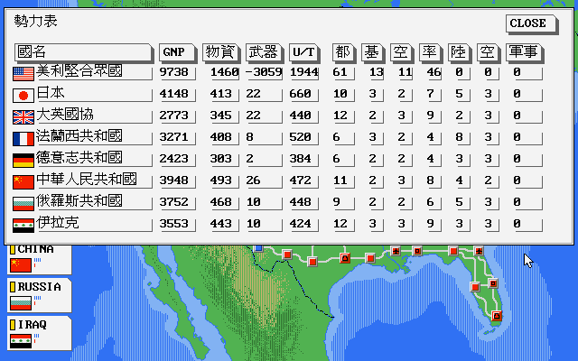578x361 pixels.
Task: Click the 率 column header
Action: coord(431,52)
